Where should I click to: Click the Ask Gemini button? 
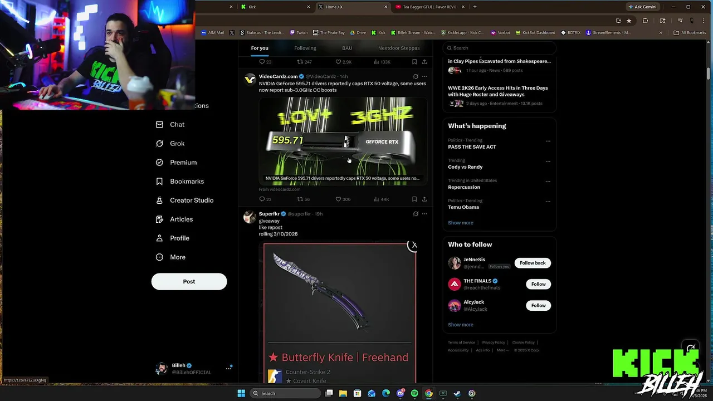point(642,7)
